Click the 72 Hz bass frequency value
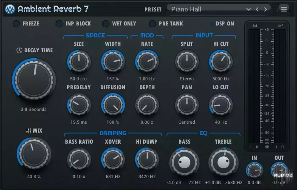 click(195, 183)
